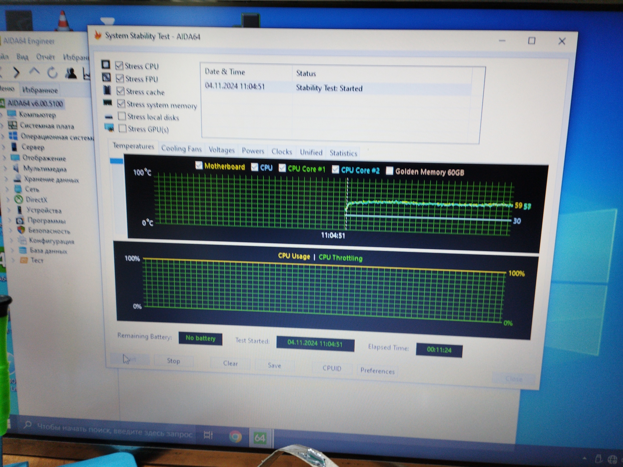
Task: Click the Мультимедиа speaker icon
Action: tap(16, 168)
